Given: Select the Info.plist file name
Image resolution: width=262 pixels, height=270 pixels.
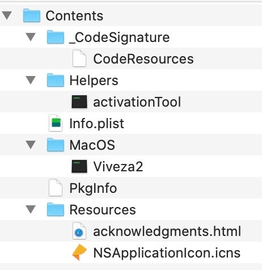Looking at the screenshot, I should click(x=96, y=124).
